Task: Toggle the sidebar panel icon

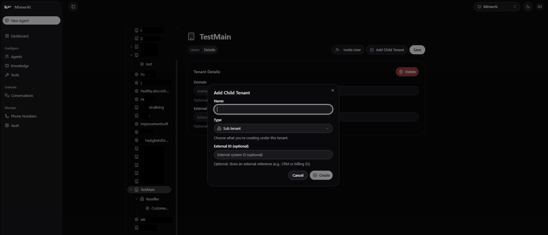Action: point(73,7)
